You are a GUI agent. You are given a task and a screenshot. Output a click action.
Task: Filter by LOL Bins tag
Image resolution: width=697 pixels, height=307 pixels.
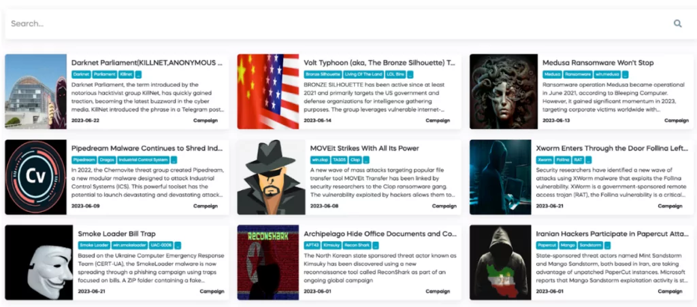395,75
